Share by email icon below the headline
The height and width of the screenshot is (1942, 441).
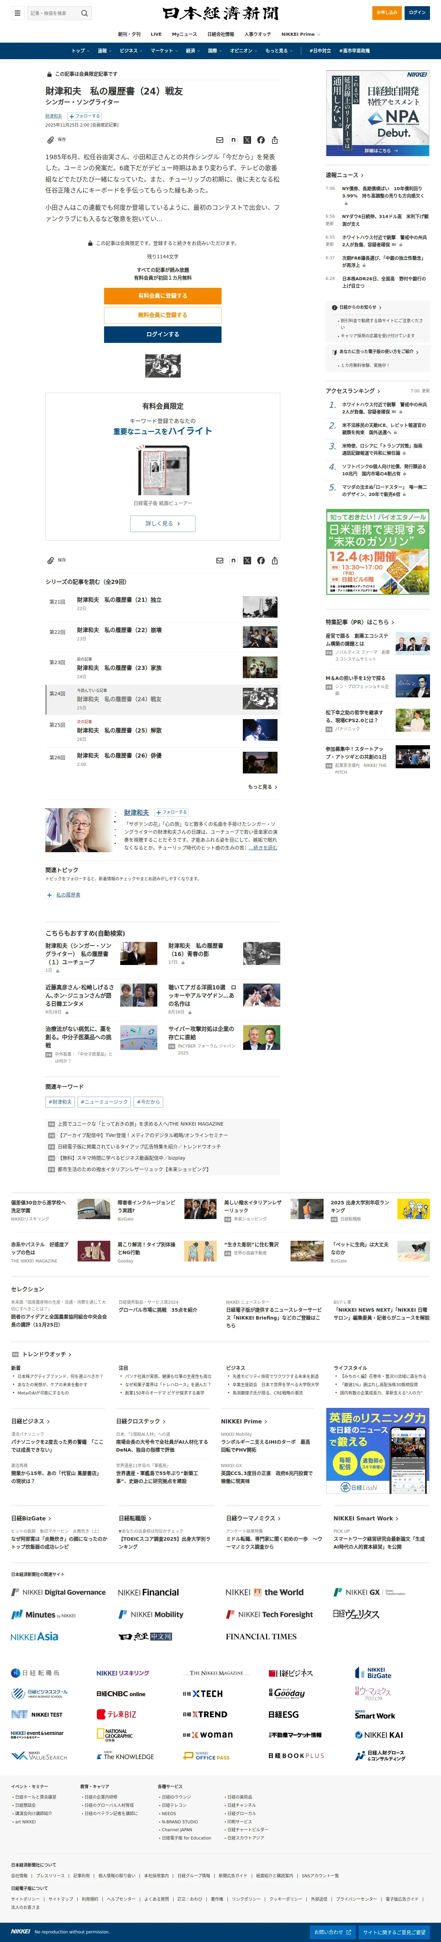(220, 140)
